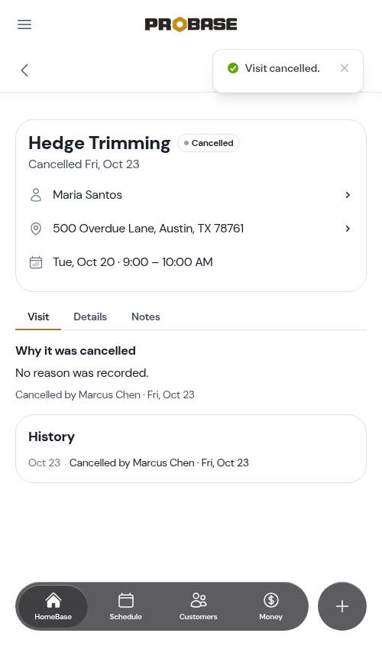Click the green success checkmark icon
Screen dimensions: 382x646
click(x=233, y=68)
